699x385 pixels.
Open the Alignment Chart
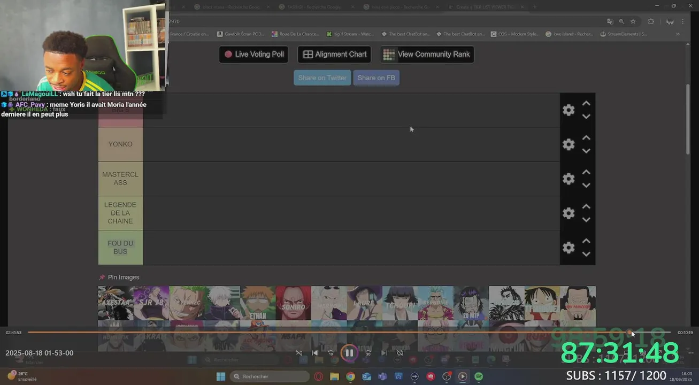335,54
